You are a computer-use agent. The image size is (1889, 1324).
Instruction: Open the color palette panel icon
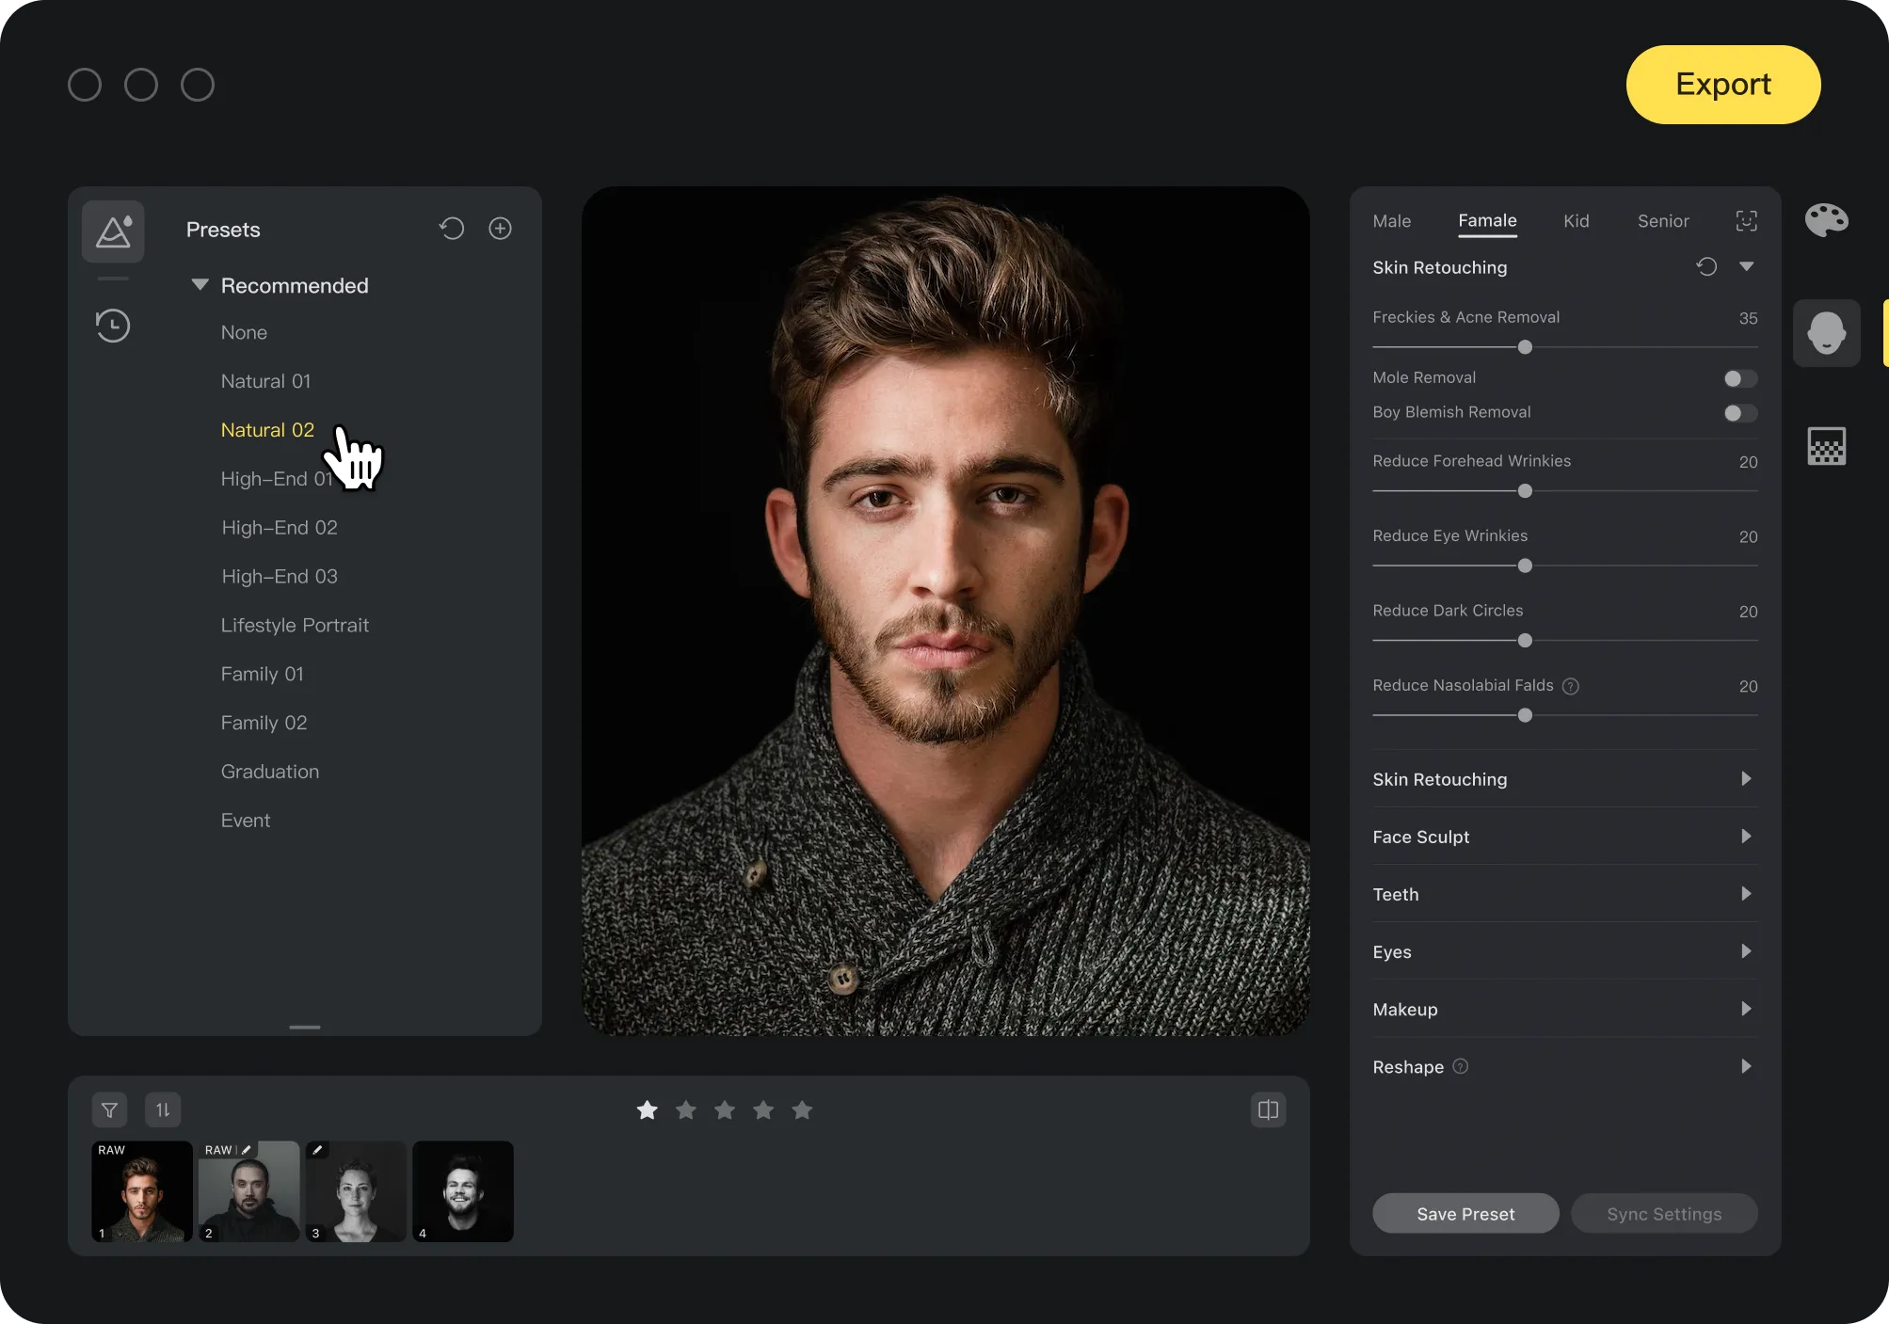tap(1826, 220)
